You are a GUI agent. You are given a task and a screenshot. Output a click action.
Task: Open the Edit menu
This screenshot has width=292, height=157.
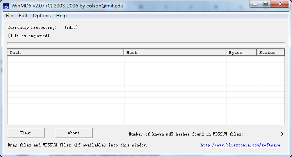coord(23,16)
